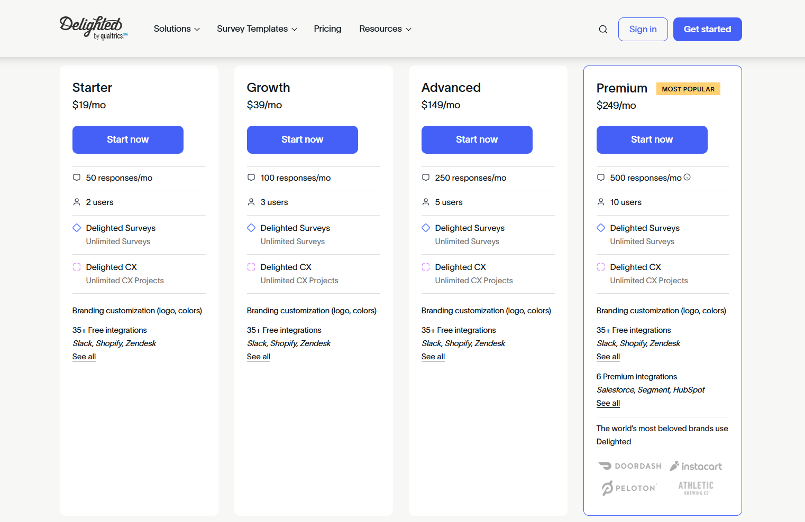Click the users icon in the Growth plan
This screenshot has height=522, width=805.
click(x=251, y=202)
